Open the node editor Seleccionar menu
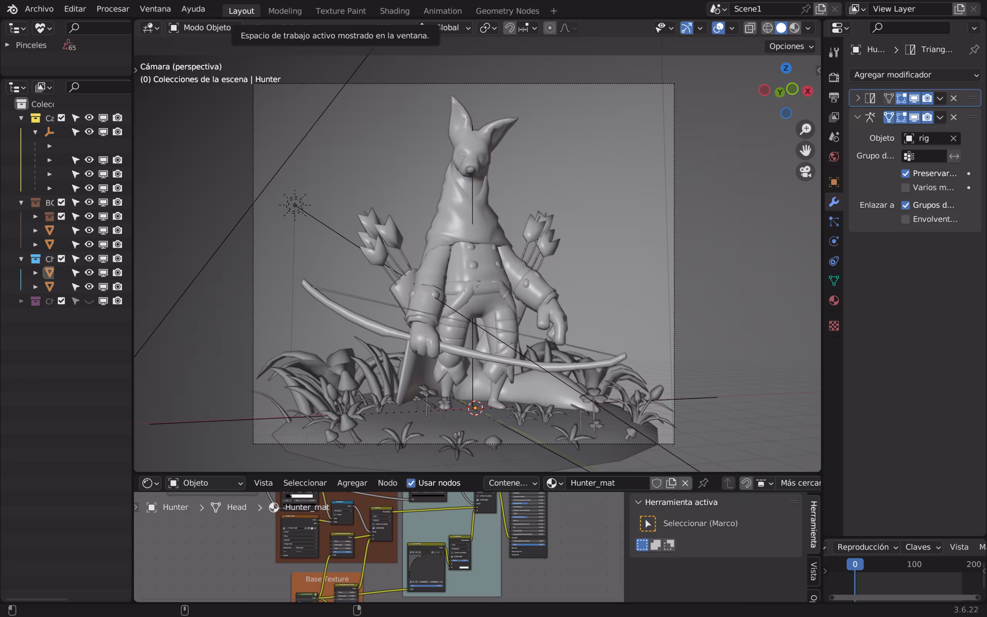 [305, 483]
